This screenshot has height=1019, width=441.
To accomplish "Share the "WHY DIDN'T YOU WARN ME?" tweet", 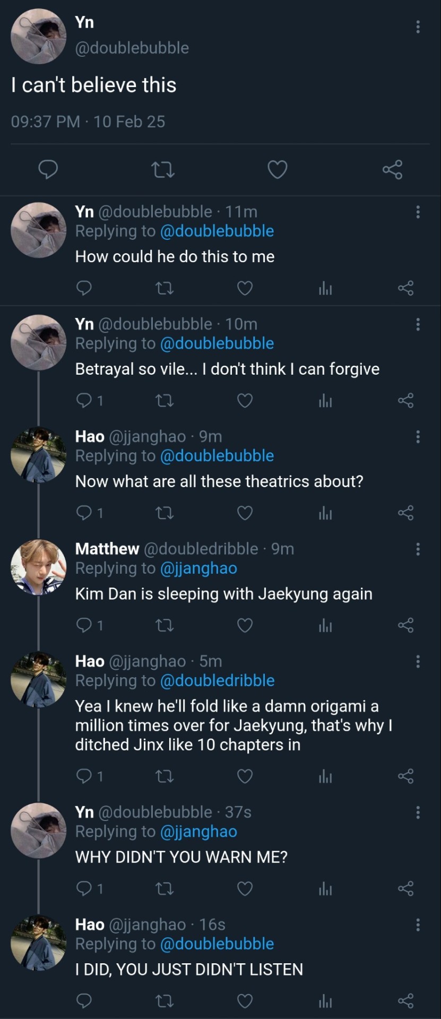I will pos(405,888).
